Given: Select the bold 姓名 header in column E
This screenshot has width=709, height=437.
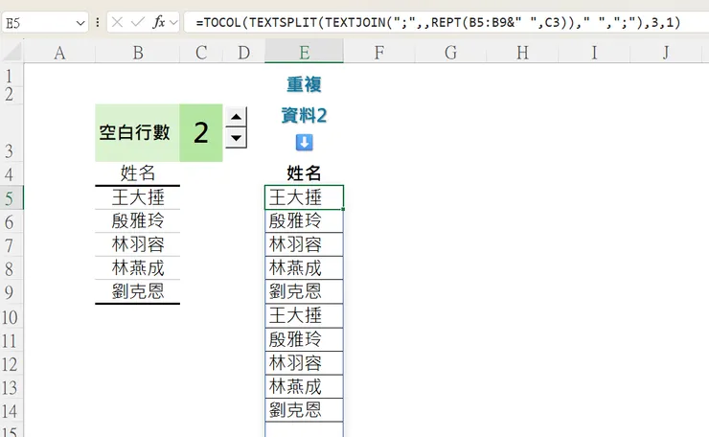Looking at the screenshot, I should (x=304, y=173).
